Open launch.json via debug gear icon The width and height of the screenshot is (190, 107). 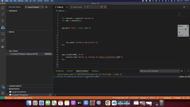(x=46, y=7)
